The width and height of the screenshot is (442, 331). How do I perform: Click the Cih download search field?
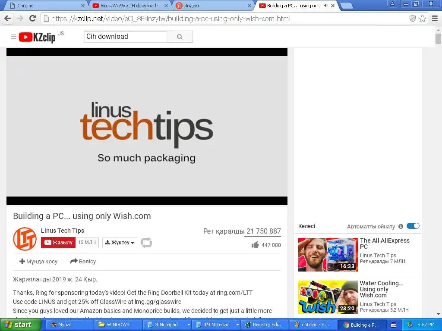pyautogui.click(x=126, y=37)
